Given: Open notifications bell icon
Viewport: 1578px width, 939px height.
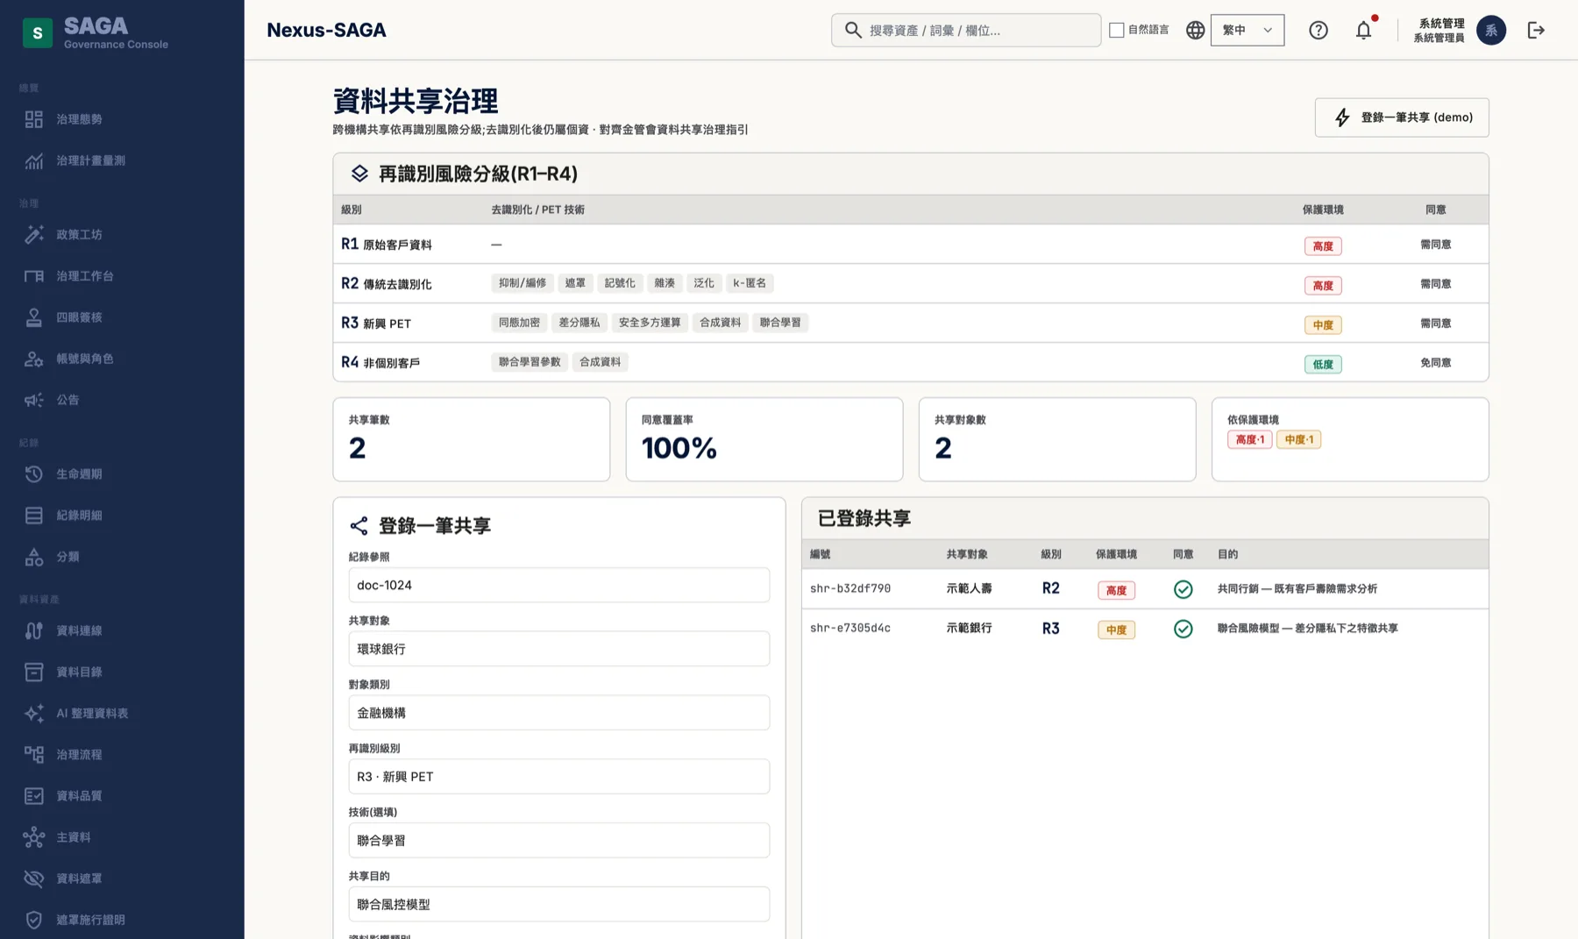Looking at the screenshot, I should pyautogui.click(x=1363, y=30).
